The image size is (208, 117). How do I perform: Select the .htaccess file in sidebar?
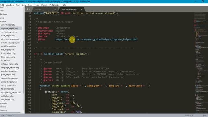pyautogui.click(x=4, y=110)
